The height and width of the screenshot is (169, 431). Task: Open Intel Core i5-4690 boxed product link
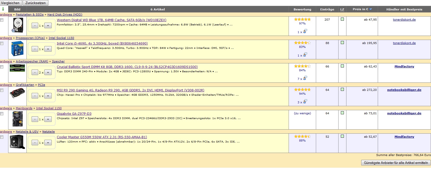tap(102, 43)
